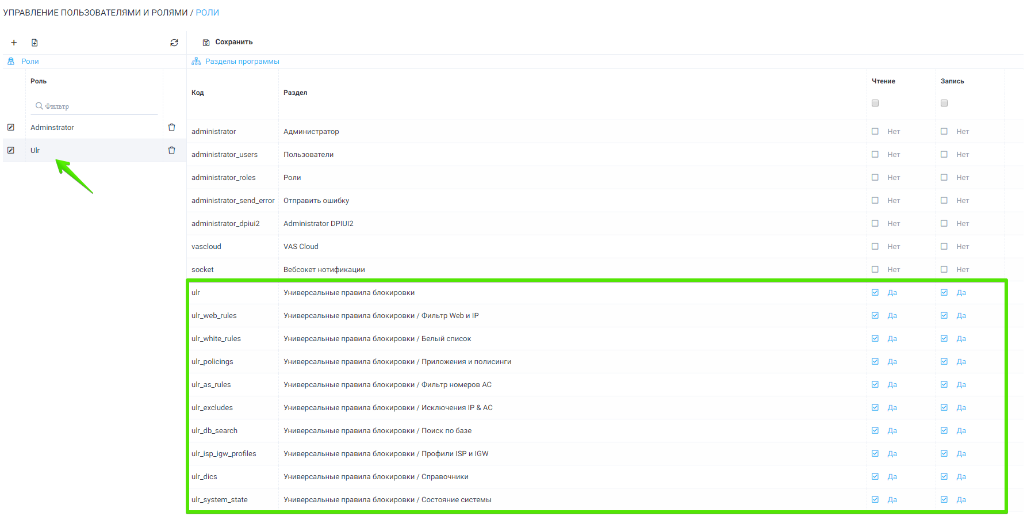Click the document icon beside the plus
The image size is (1031, 520).
point(35,43)
